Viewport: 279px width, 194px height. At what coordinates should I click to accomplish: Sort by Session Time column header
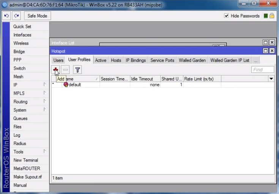click(x=115, y=79)
